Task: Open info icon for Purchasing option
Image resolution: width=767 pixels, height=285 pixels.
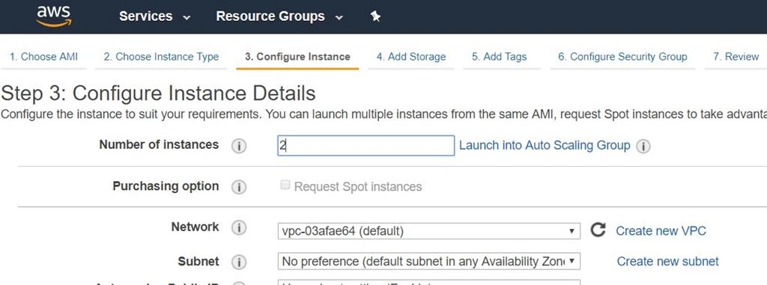Action: [239, 187]
